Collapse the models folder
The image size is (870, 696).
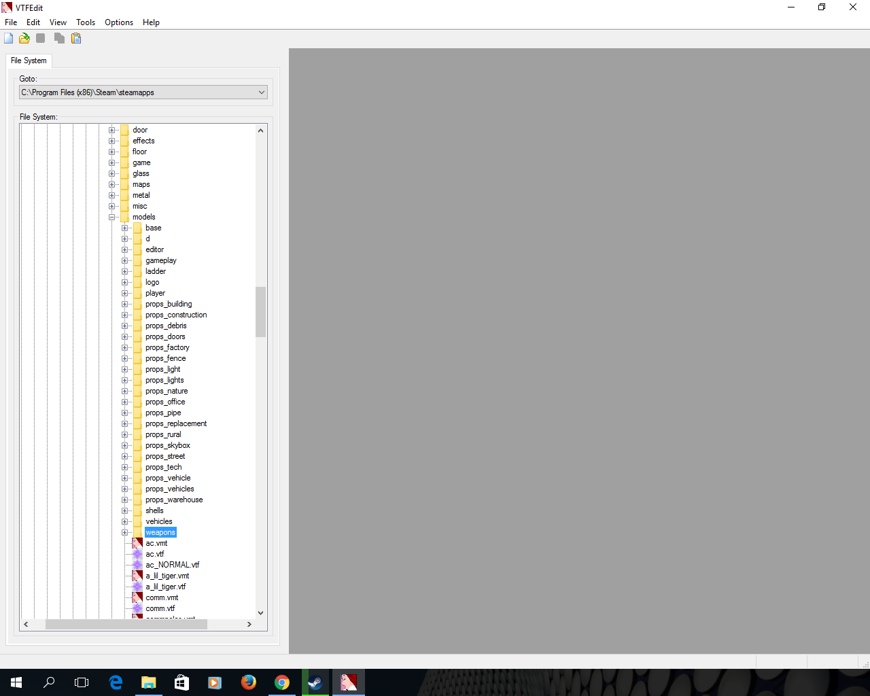pos(112,217)
